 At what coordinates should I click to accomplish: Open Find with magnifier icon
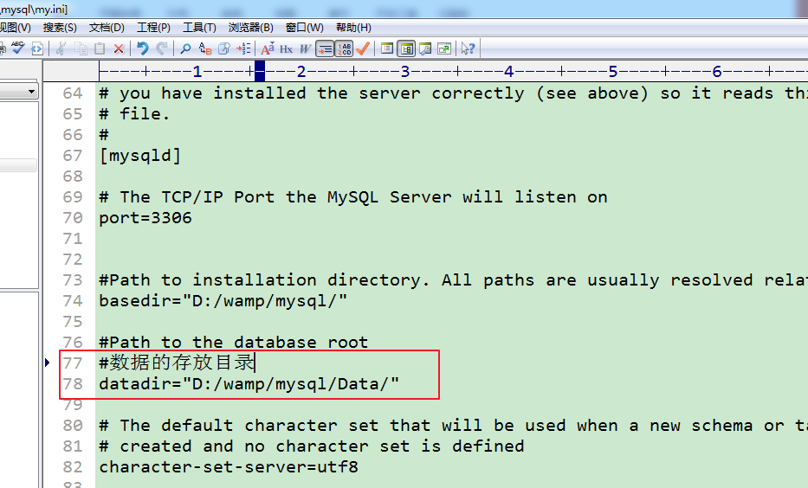click(185, 48)
